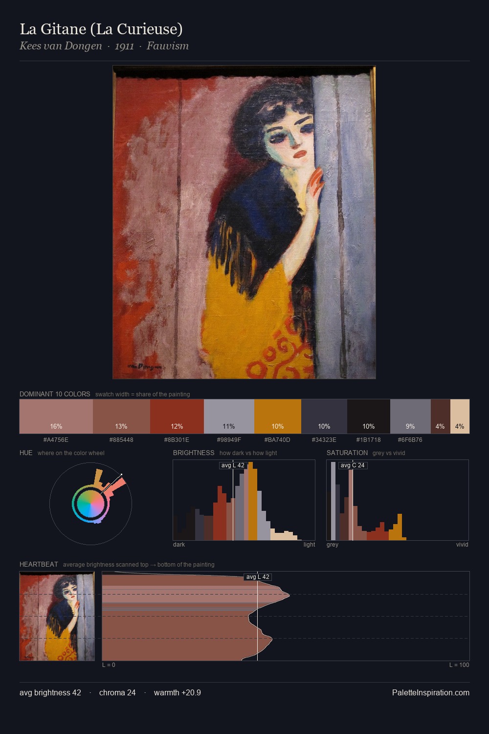Click the hex code #BA740D label

pos(277,439)
